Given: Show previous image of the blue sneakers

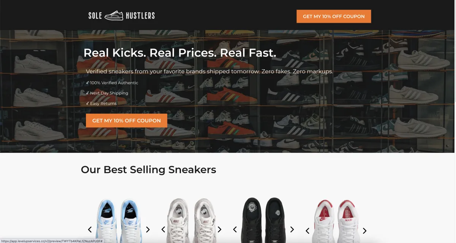Looking at the screenshot, I should pyautogui.click(x=90, y=229).
